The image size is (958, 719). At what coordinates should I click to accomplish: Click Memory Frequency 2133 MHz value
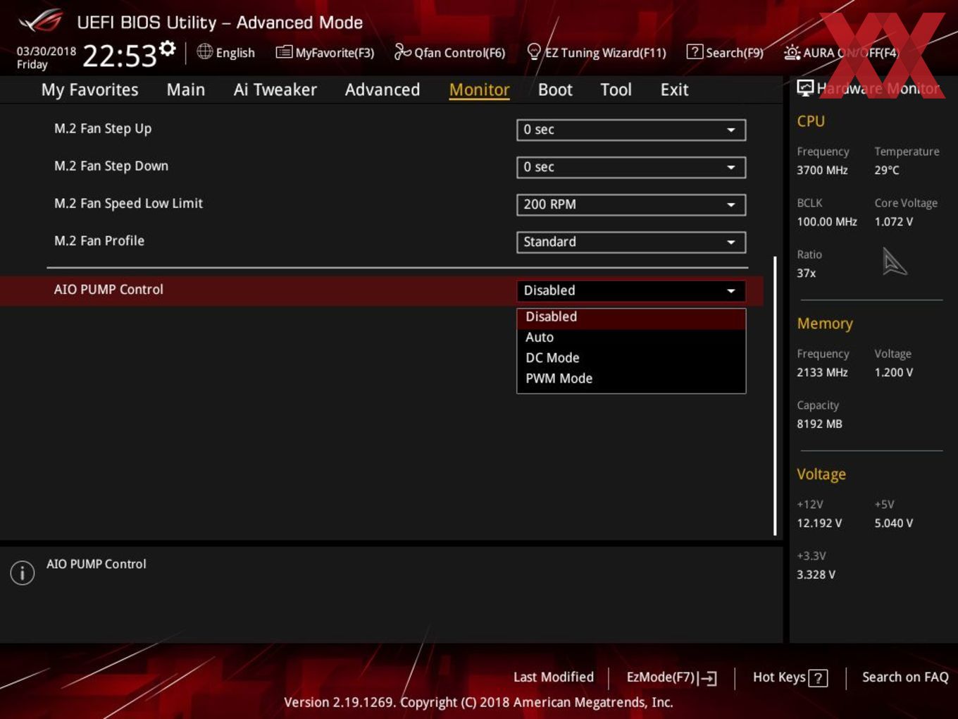[822, 372]
